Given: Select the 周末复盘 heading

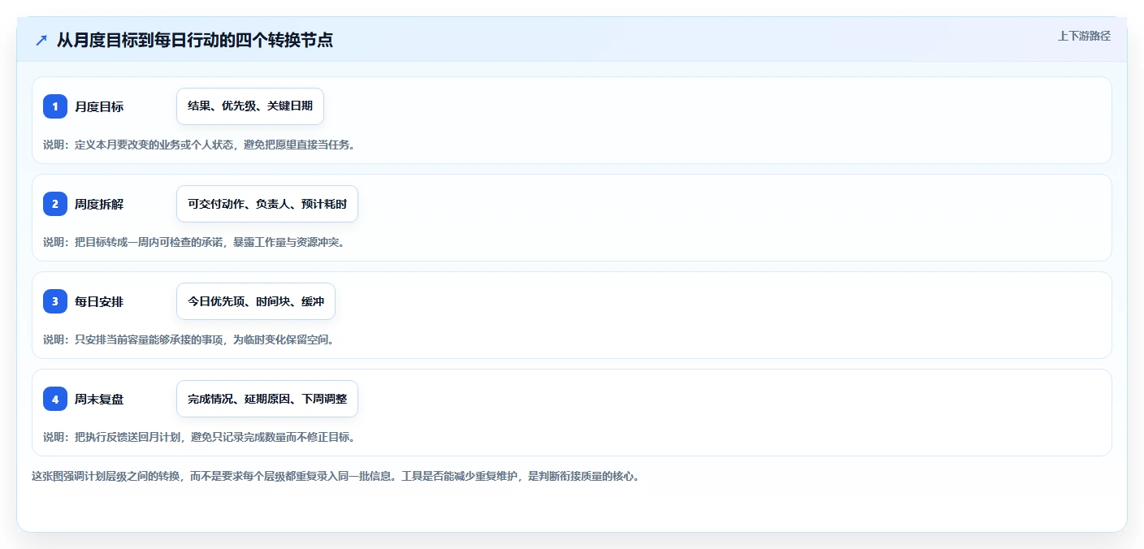Looking at the screenshot, I should tap(99, 399).
